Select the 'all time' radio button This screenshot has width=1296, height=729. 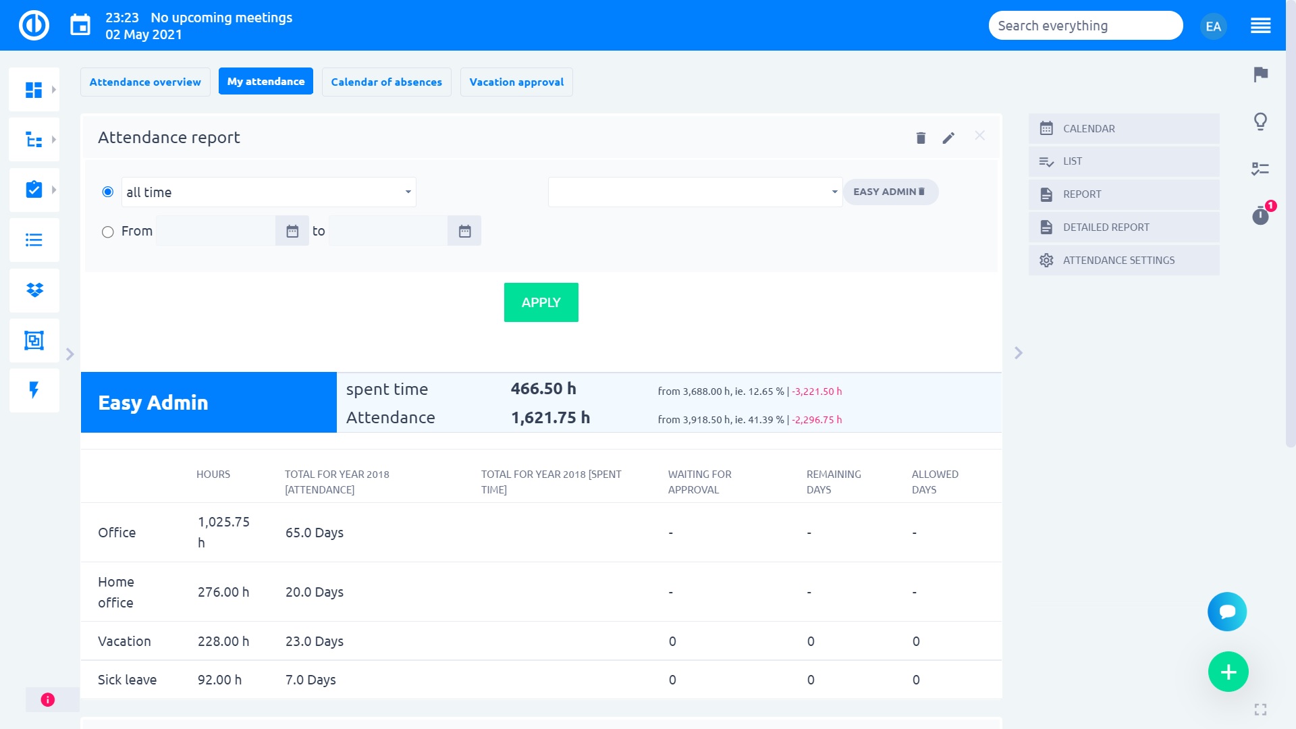(107, 192)
